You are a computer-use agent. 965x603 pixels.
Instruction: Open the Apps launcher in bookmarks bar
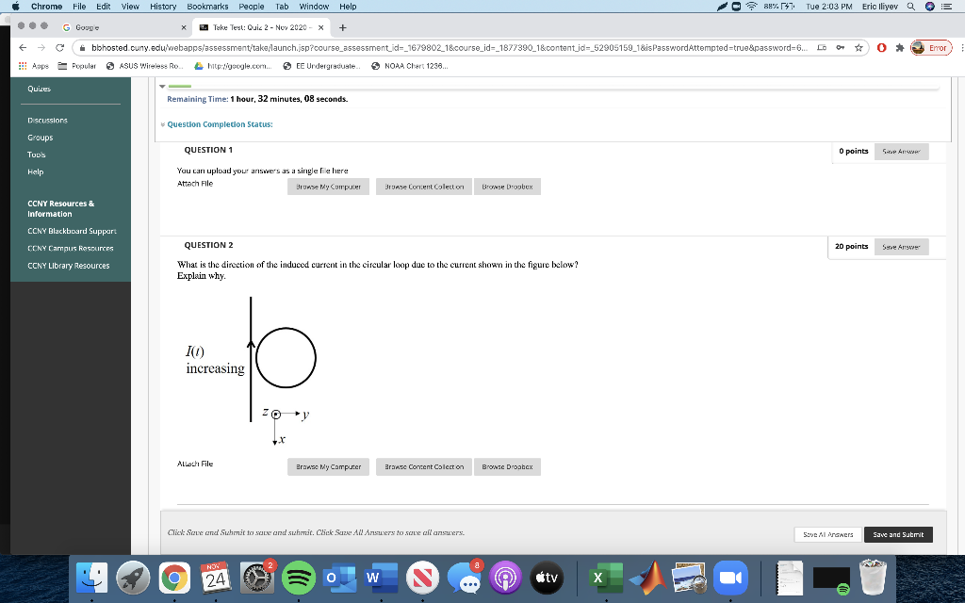(32, 66)
